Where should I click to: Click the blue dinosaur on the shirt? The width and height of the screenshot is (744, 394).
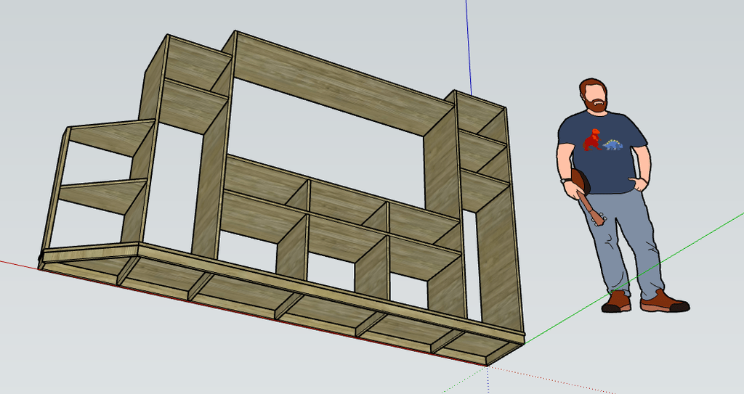[614, 145]
